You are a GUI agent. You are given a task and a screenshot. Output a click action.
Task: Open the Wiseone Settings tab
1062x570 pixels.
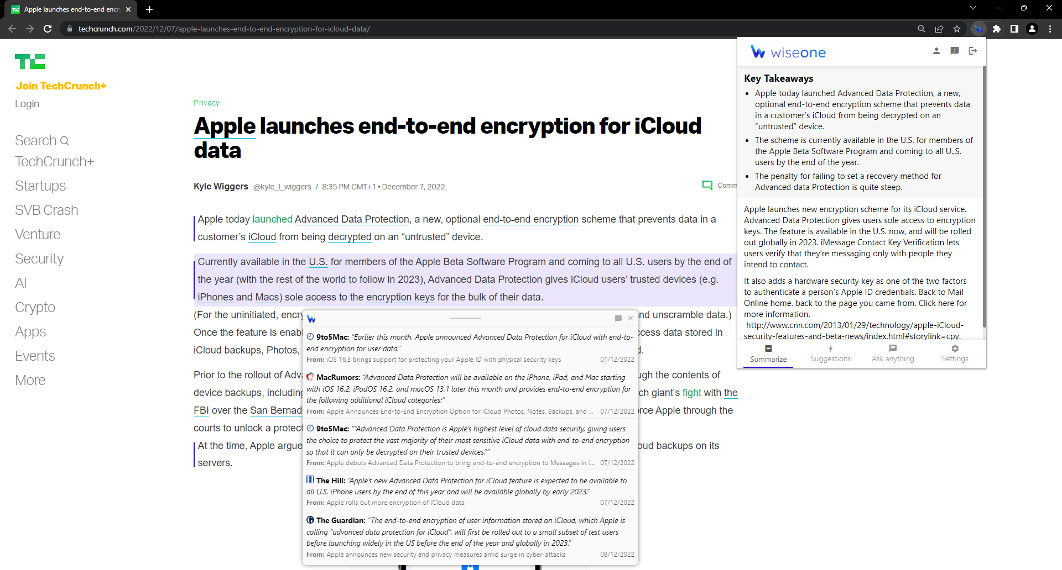(955, 353)
